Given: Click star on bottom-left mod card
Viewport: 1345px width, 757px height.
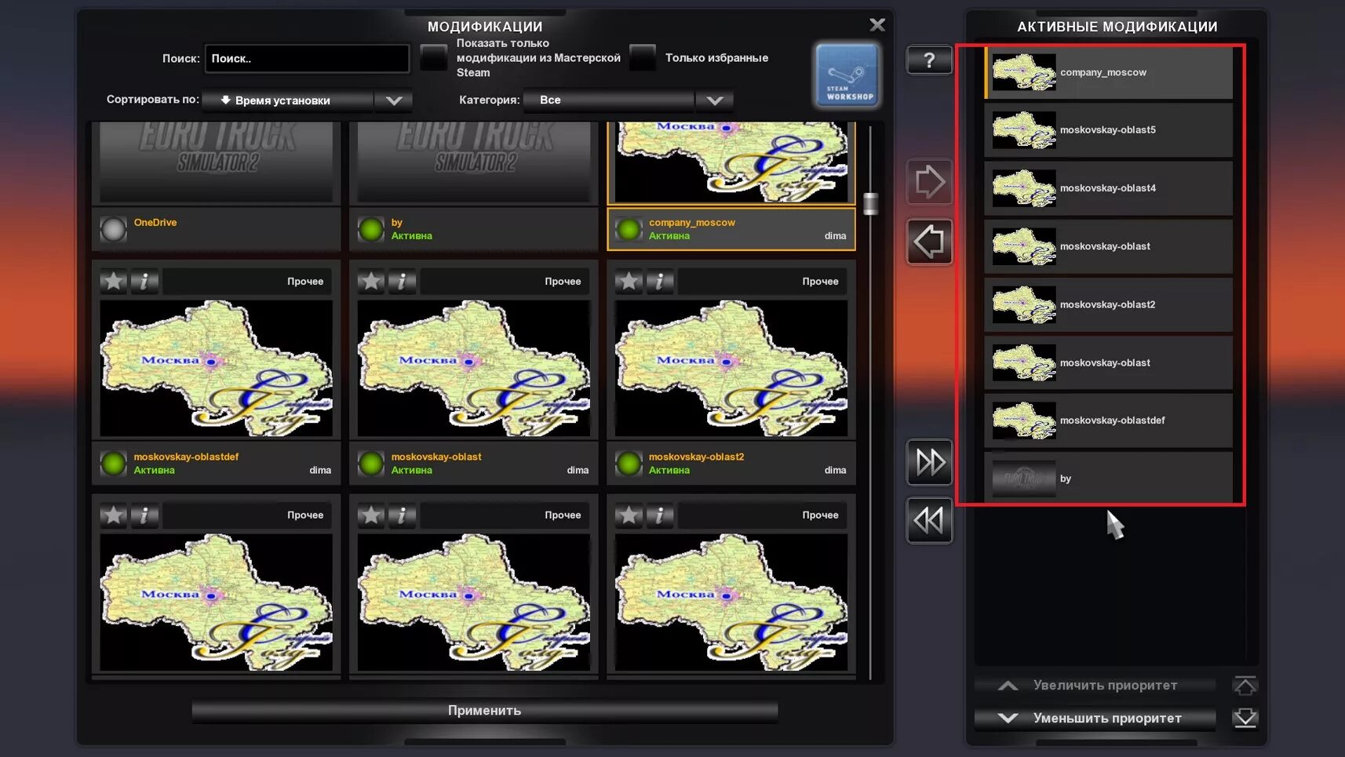Looking at the screenshot, I should pyautogui.click(x=114, y=515).
